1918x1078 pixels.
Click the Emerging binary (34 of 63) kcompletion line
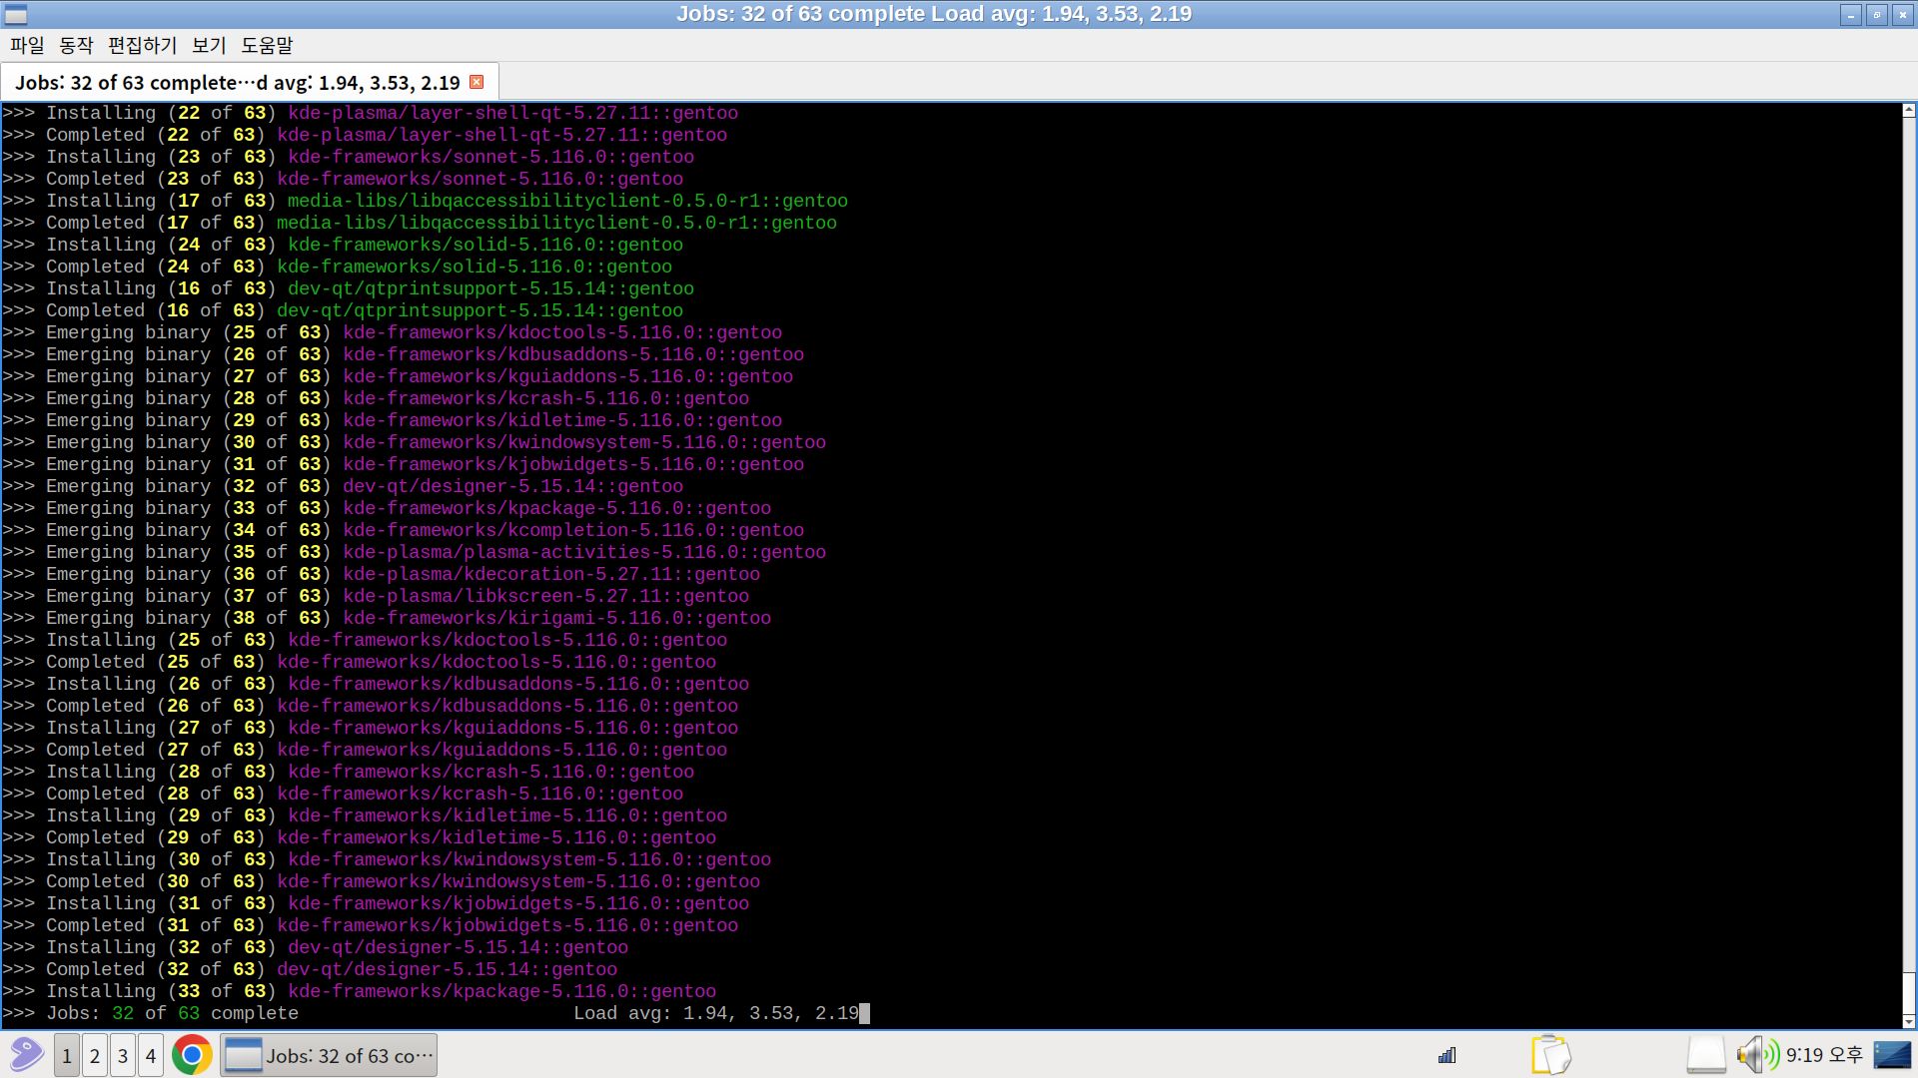point(404,530)
